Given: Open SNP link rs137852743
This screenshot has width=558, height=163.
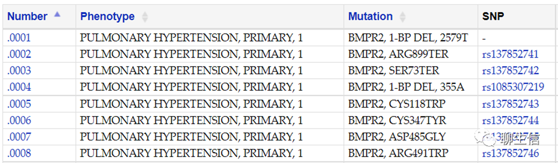Looking at the screenshot, I should tap(511, 104).
